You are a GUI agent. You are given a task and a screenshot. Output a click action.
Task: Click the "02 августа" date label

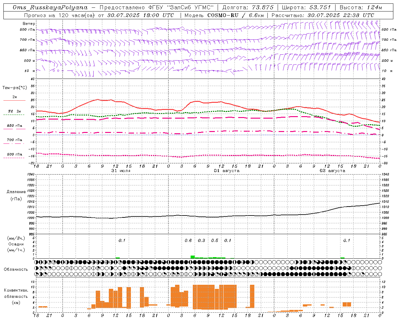click(x=332, y=171)
